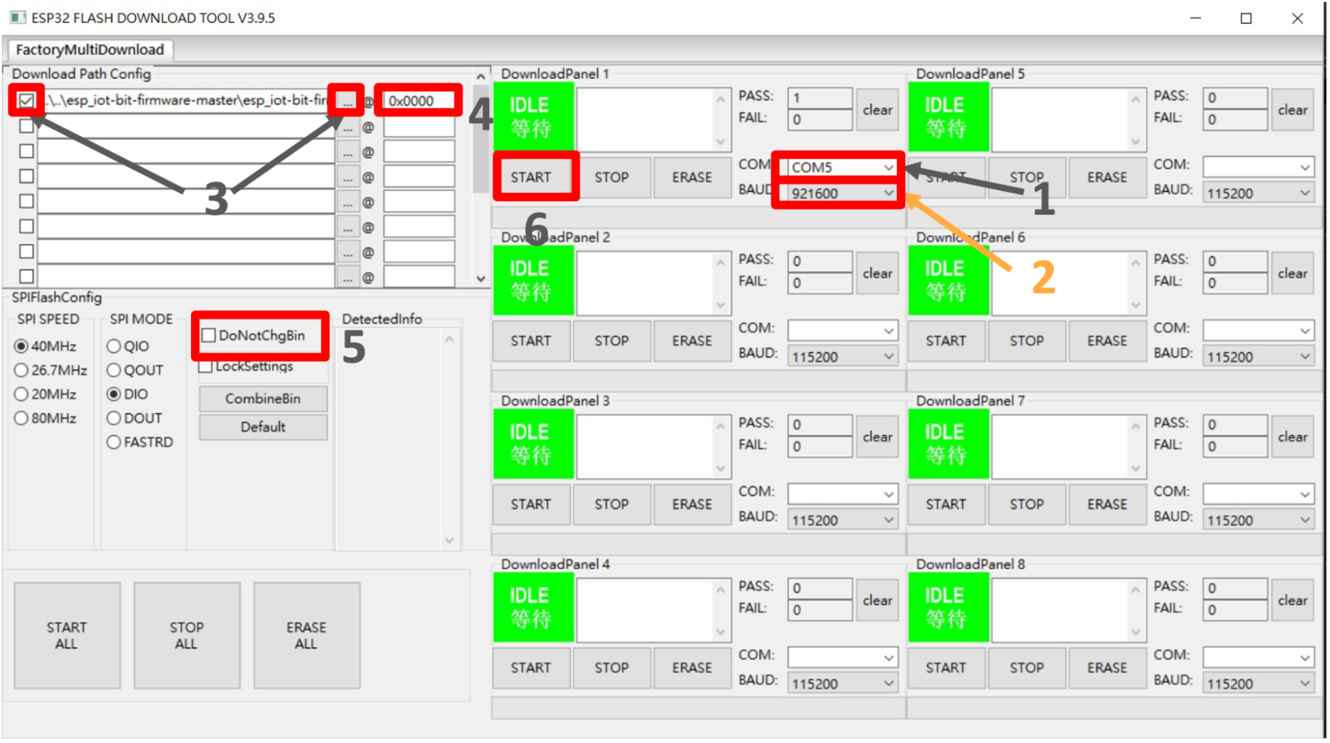The height and width of the screenshot is (743, 1330).
Task: Erase flash on DownloadPanel 5
Action: click(x=1107, y=177)
